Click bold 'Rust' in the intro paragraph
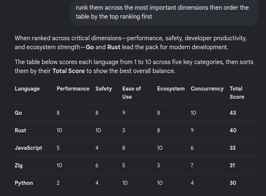This screenshot has width=266, height=196. coord(114,47)
